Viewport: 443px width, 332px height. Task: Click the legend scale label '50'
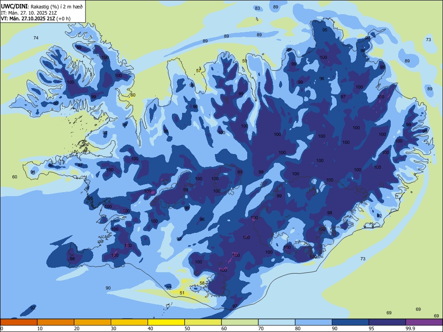[187, 328]
